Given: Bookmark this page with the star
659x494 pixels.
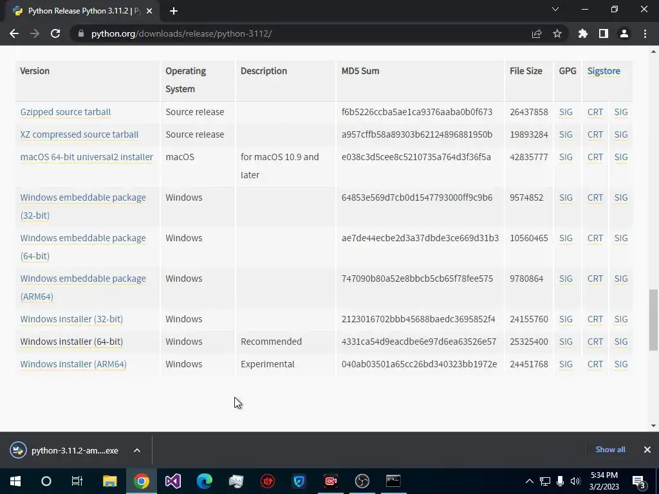Looking at the screenshot, I should [x=557, y=33].
